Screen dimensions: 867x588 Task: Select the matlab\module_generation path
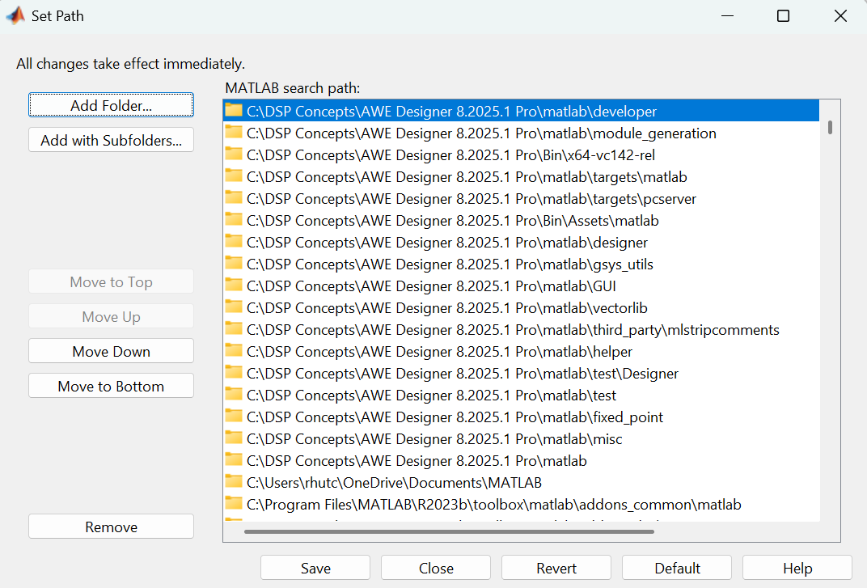tap(521, 133)
